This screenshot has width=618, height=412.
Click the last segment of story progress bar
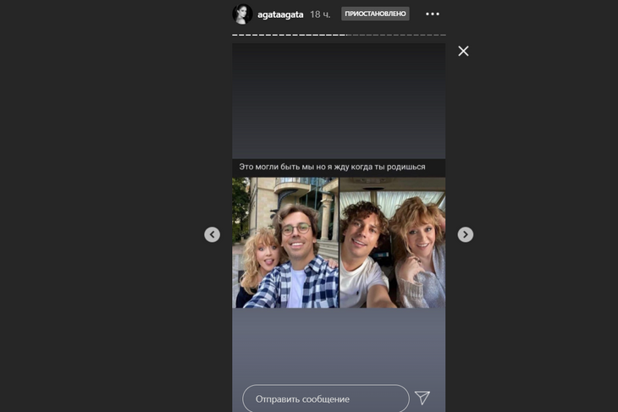coord(442,36)
